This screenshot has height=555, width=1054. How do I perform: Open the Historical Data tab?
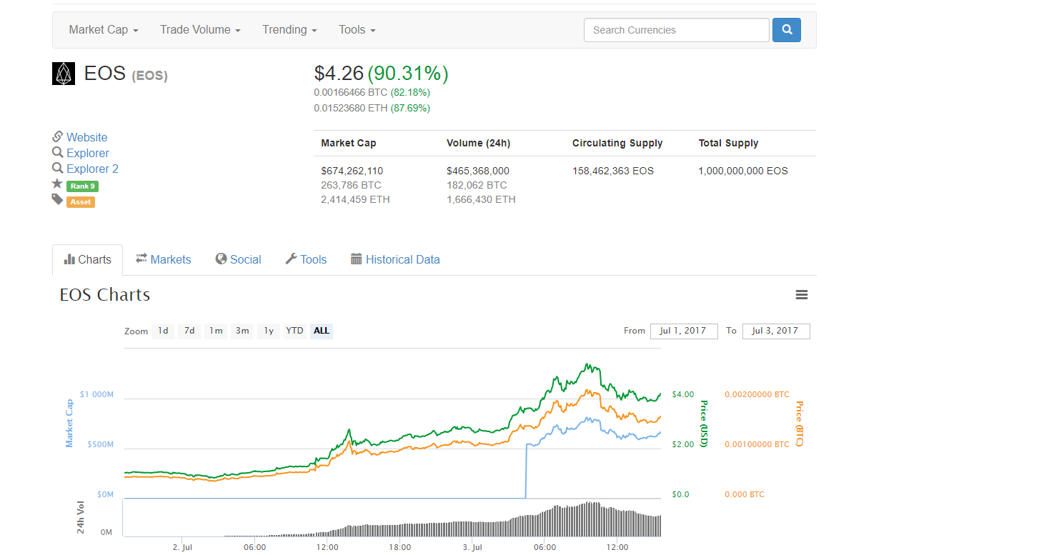click(x=395, y=260)
